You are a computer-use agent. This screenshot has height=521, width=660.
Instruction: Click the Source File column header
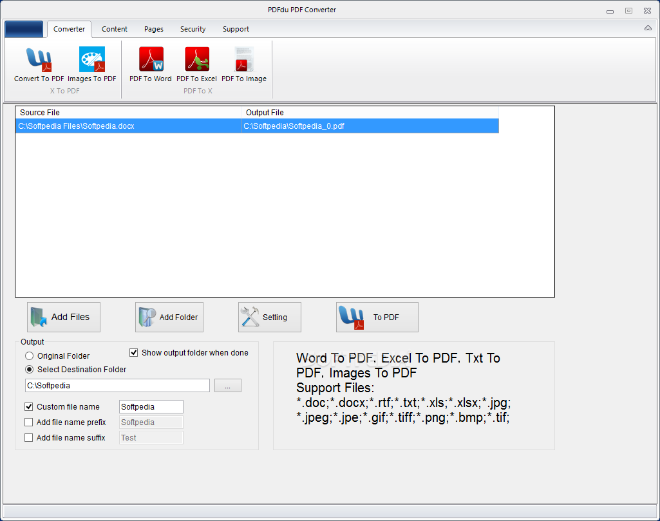(128, 112)
